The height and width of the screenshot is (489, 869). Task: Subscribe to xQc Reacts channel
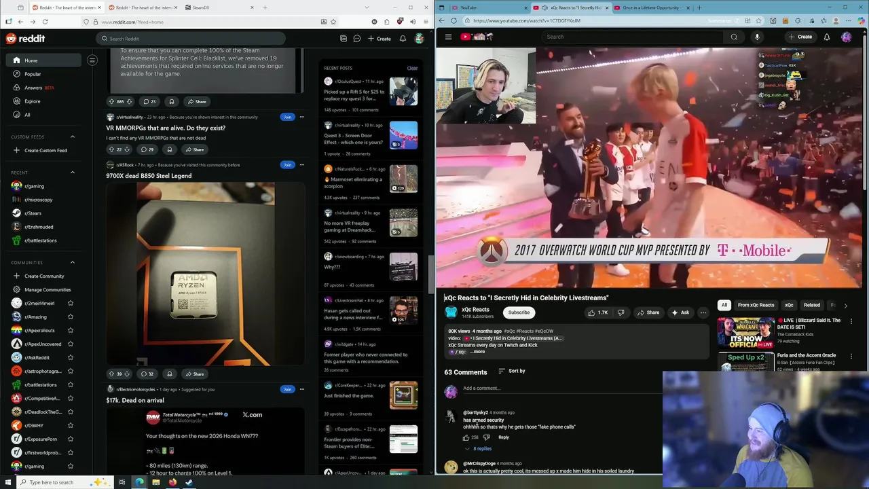click(519, 312)
